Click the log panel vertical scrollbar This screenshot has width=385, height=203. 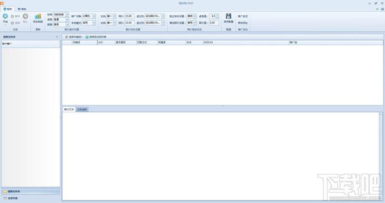(x=381, y=156)
